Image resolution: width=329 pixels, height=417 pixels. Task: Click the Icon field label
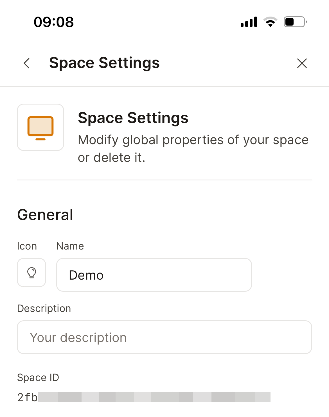(27, 246)
